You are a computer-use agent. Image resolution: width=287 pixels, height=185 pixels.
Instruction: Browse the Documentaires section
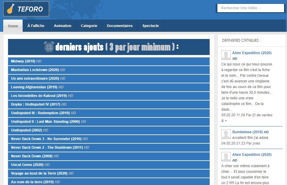coord(120,26)
